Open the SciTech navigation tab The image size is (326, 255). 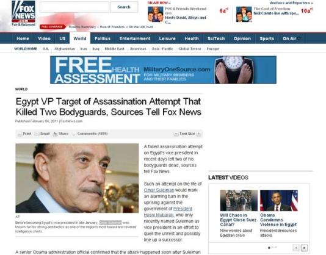coord(216,38)
